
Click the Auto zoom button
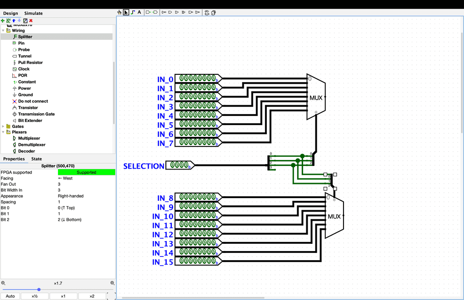tap(10, 296)
